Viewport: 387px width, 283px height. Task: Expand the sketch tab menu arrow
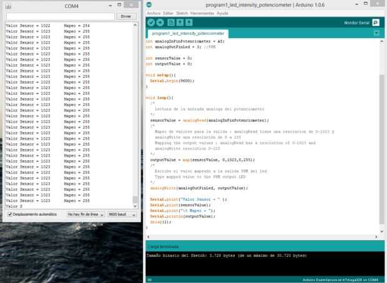(x=376, y=33)
